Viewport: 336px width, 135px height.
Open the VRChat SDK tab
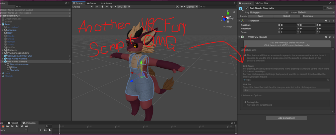point(262,3)
